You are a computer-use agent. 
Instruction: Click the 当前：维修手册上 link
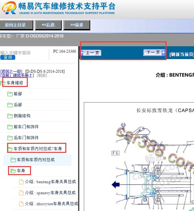(x=17, y=75)
